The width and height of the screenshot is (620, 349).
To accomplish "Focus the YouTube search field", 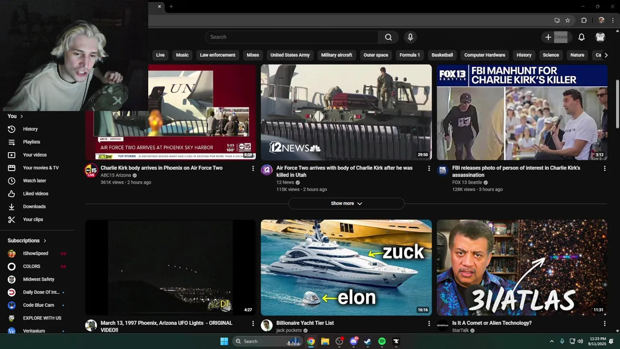I will click(292, 37).
